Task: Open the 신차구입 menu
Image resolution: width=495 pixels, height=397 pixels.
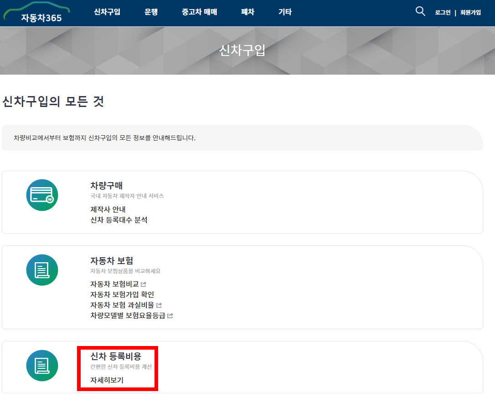Action: pos(107,12)
